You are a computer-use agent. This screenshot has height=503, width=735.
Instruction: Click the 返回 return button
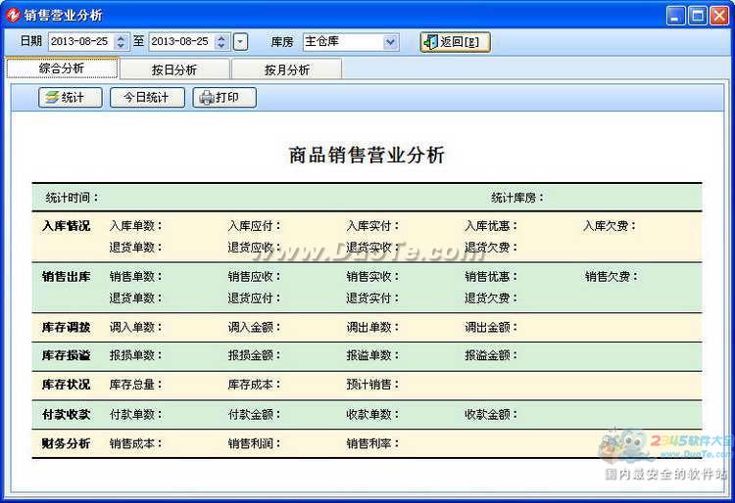click(x=455, y=42)
